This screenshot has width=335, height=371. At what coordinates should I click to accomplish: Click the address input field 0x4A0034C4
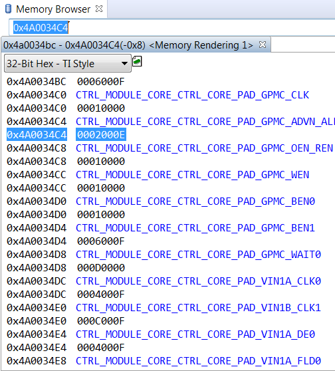coord(171,28)
